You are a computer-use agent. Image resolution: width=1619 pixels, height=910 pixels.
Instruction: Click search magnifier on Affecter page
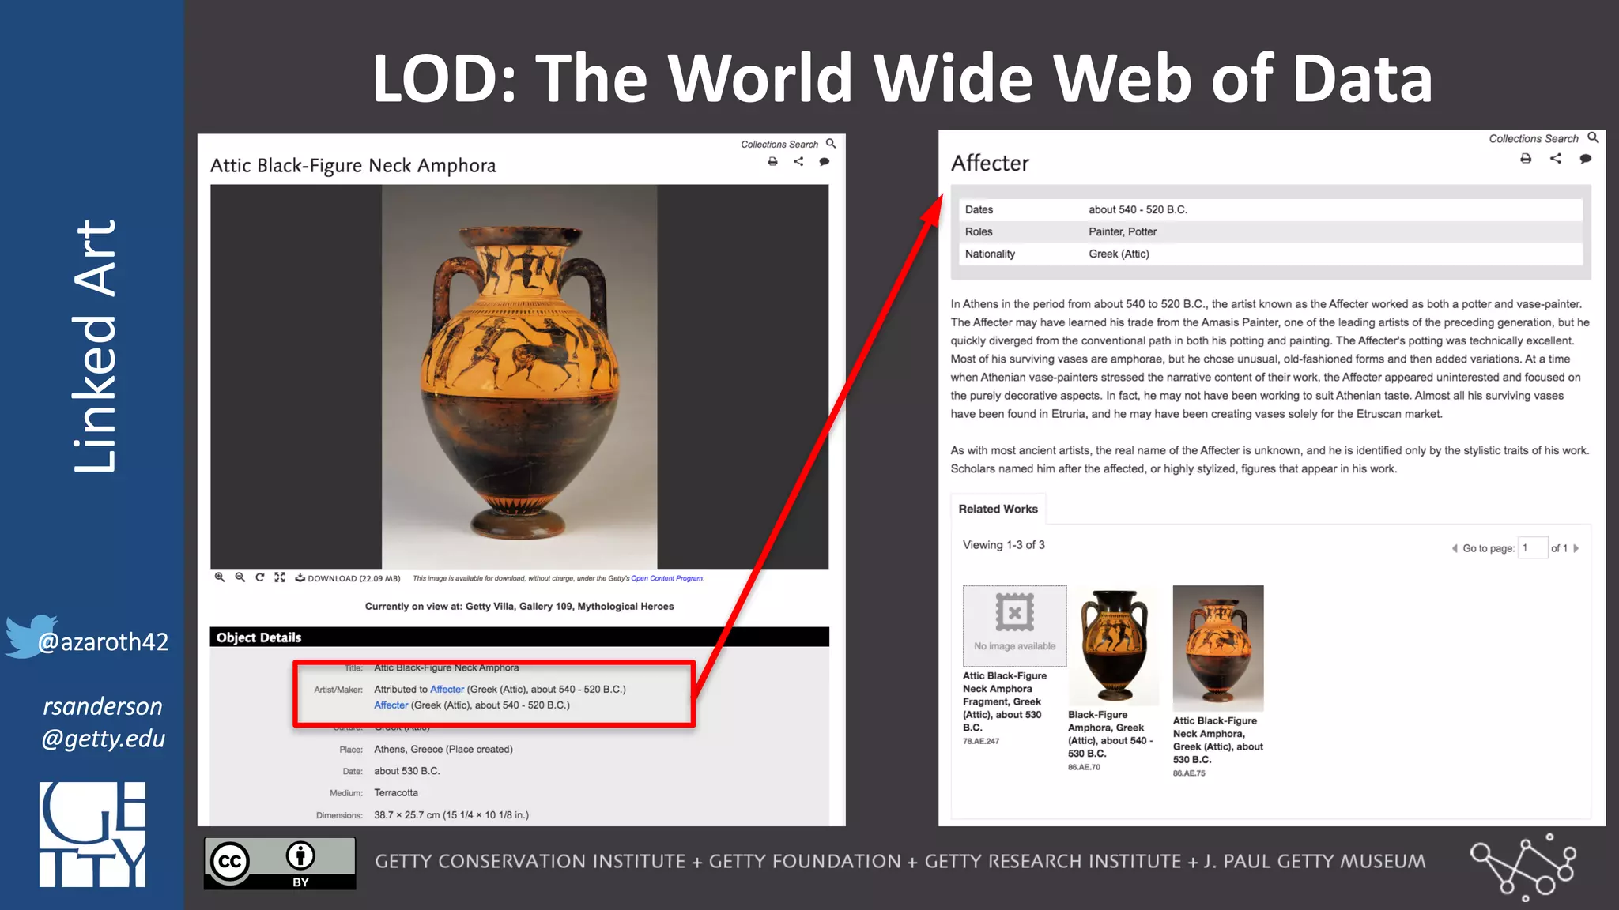pos(1593,137)
